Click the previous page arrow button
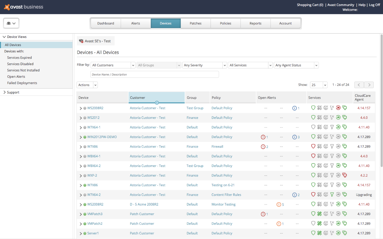383x239 pixels. point(359,85)
